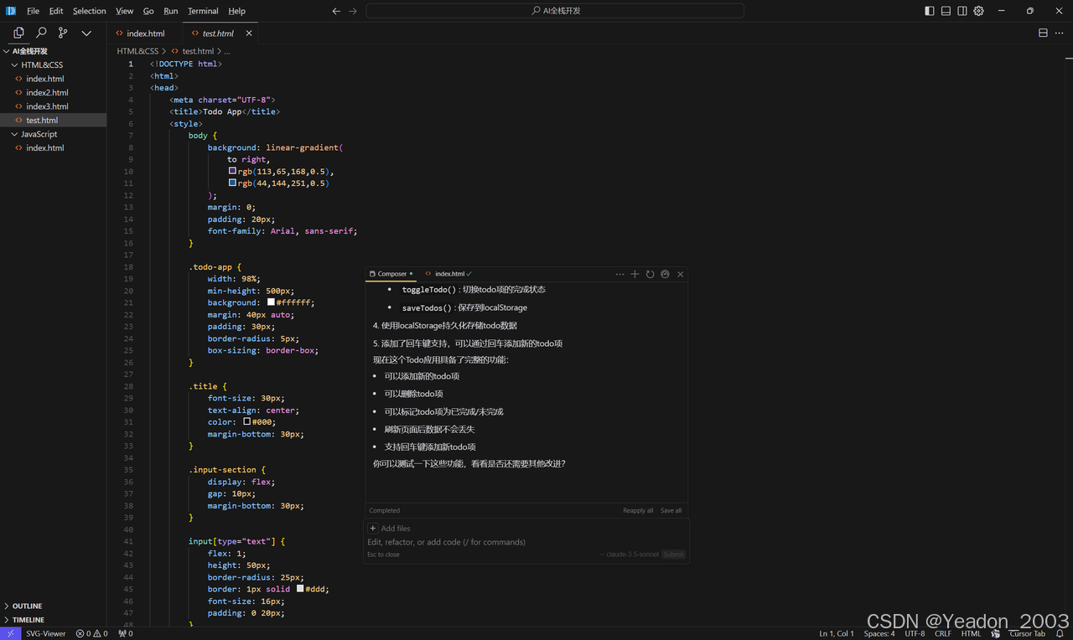Expand the TIMELINE section

54,620
